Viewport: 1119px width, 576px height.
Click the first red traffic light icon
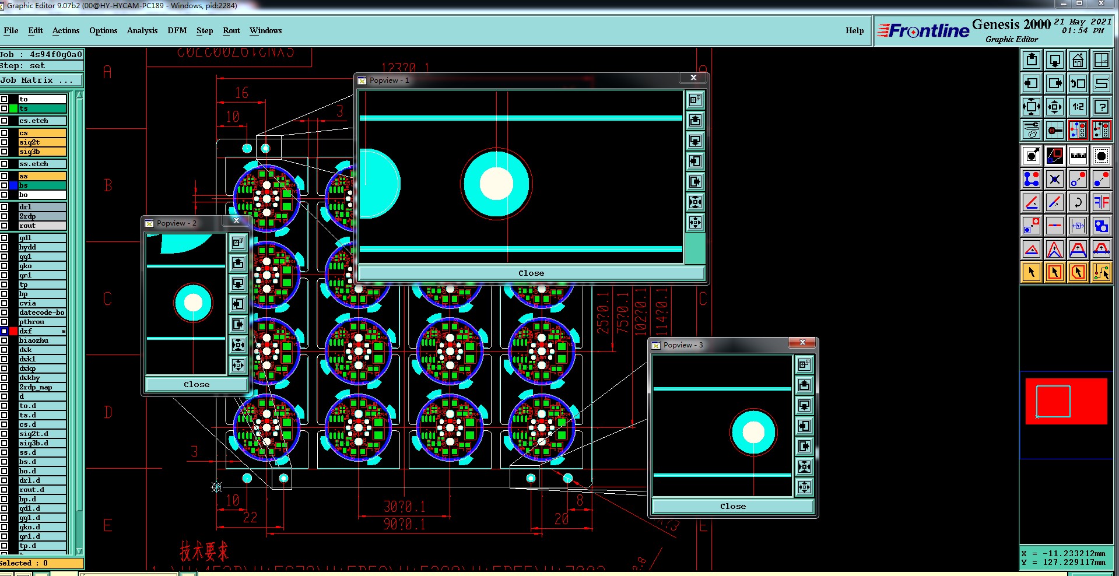(x=1078, y=130)
